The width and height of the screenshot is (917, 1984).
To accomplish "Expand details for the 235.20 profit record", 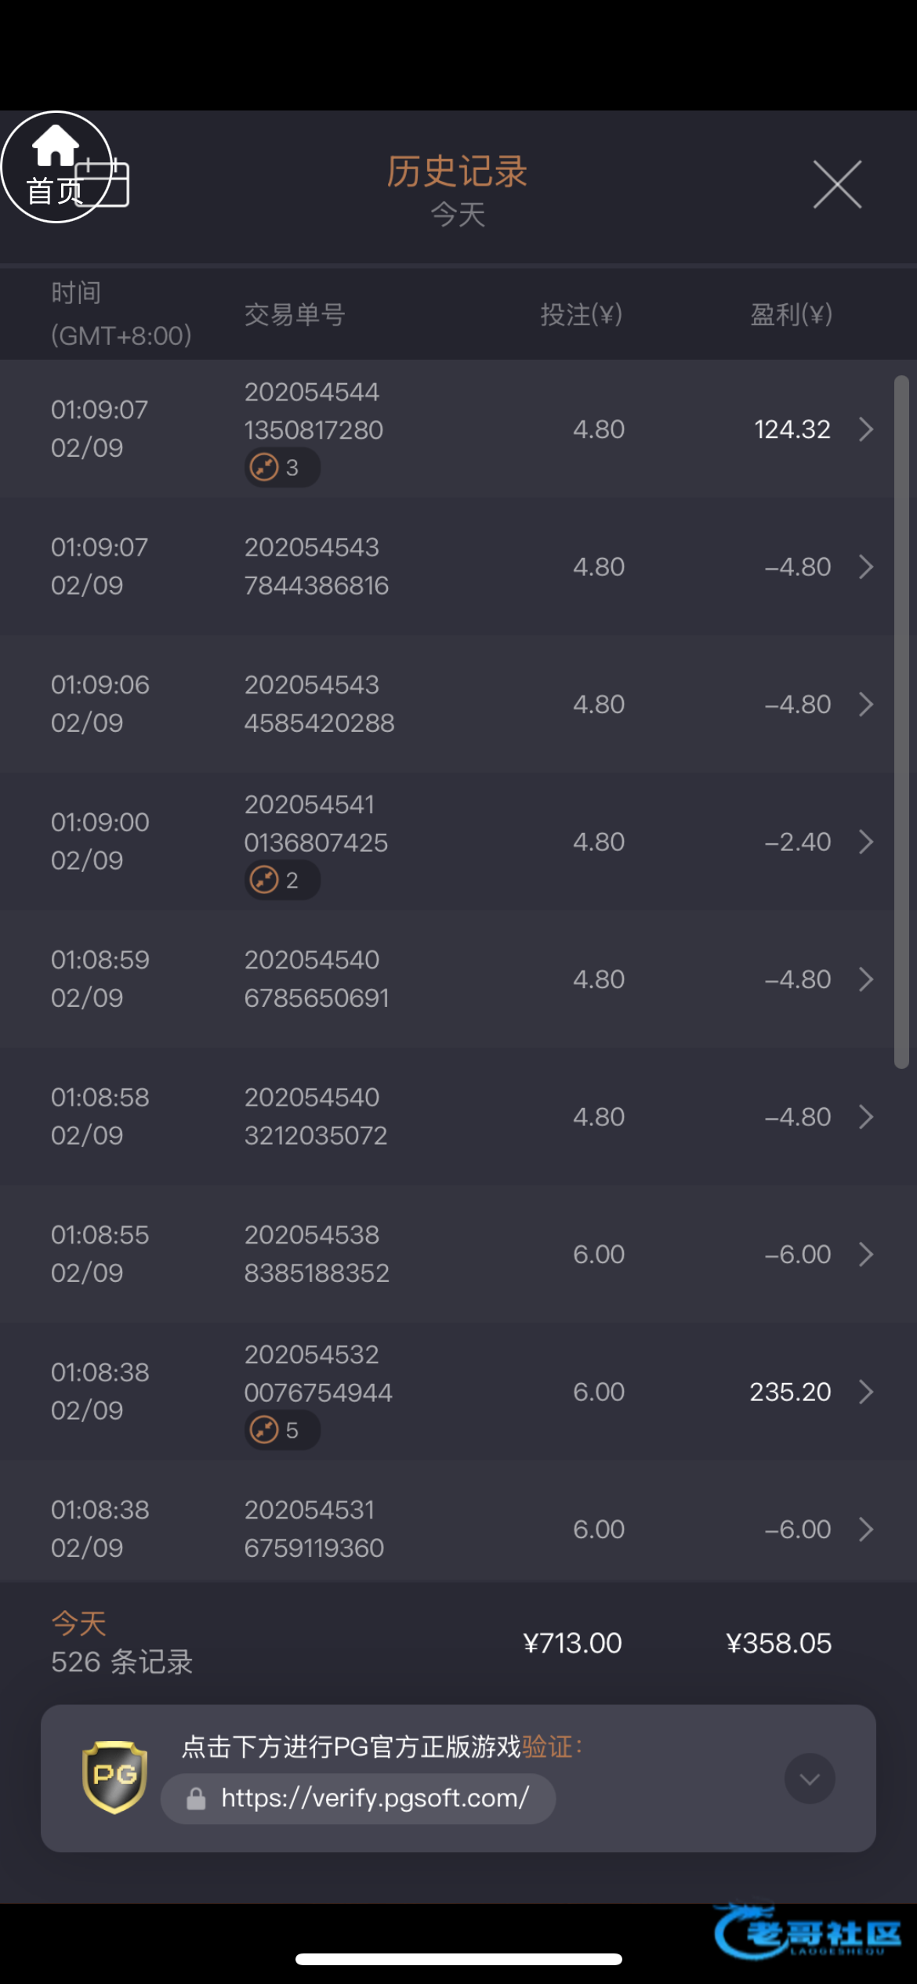I will [x=865, y=1392].
